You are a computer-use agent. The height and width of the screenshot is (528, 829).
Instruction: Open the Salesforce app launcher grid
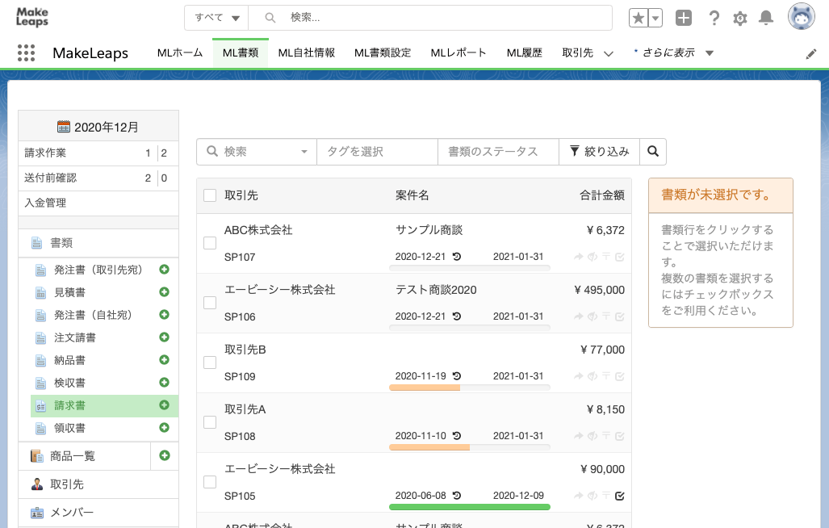[x=27, y=53]
